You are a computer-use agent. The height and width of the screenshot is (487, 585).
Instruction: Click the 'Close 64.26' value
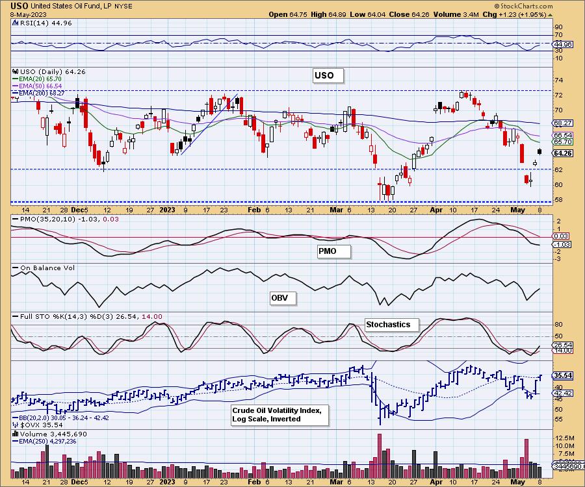(409, 14)
